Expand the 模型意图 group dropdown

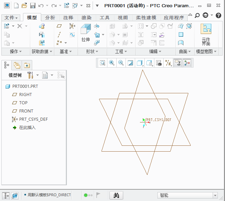(206, 51)
